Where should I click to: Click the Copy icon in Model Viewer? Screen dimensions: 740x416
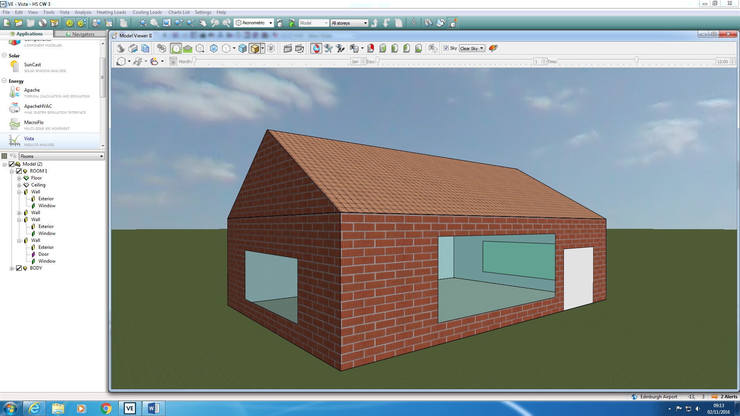click(145, 48)
